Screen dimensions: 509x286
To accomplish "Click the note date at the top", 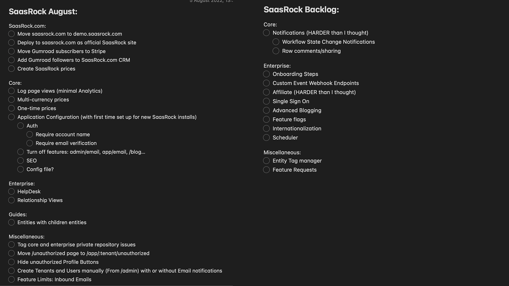I will [211, 1].
